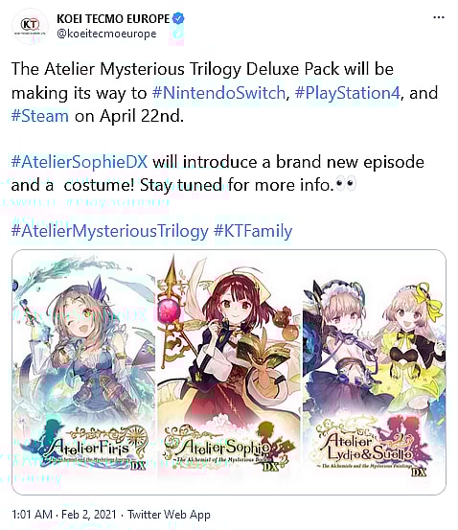The height and width of the screenshot is (530, 458).
Task: Click the KOEI TECMO EUROPE display name
Action: pos(113,18)
